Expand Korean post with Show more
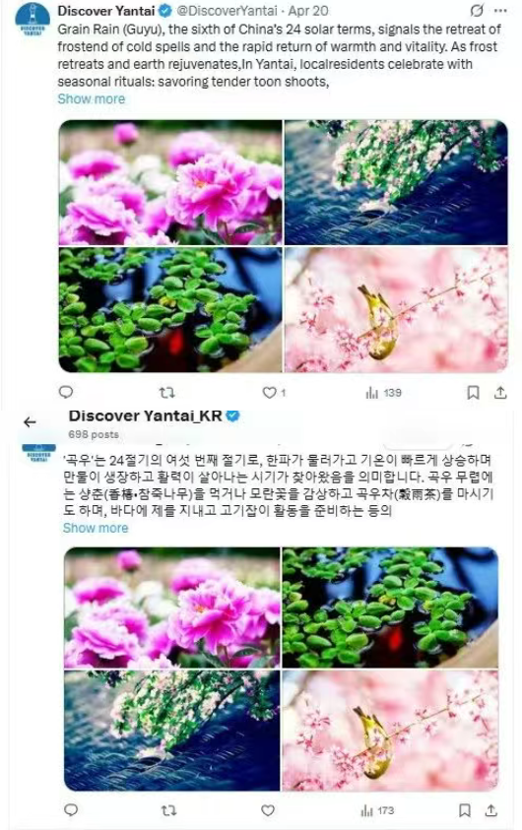The width and height of the screenshot is (522, 830). 96,528
